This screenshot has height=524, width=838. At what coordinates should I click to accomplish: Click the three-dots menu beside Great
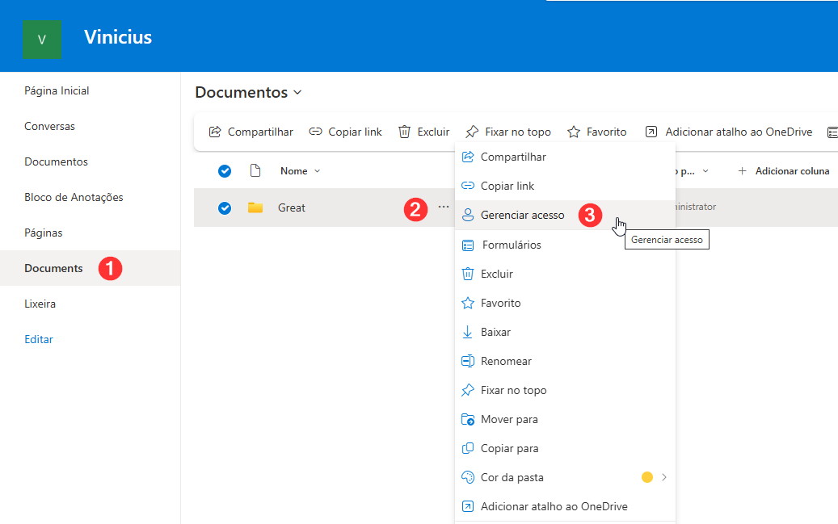(444, 208)
